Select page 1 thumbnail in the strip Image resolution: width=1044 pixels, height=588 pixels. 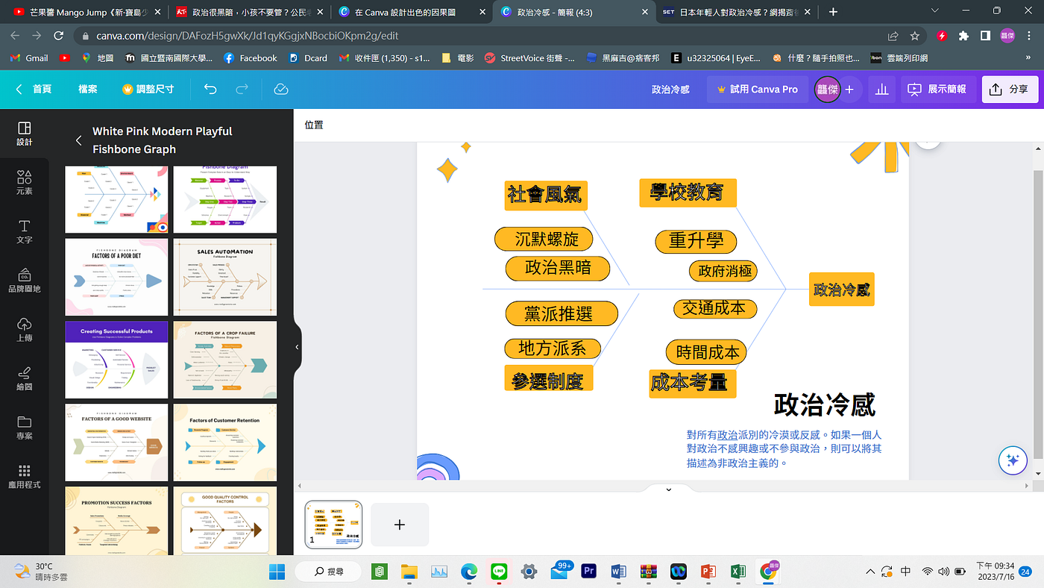click(x=333, y=525)
